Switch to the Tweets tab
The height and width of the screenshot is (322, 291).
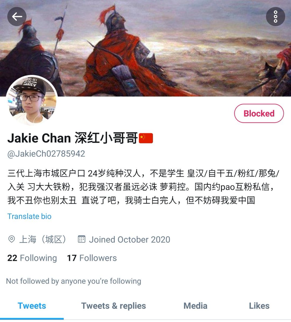(32, 306)
